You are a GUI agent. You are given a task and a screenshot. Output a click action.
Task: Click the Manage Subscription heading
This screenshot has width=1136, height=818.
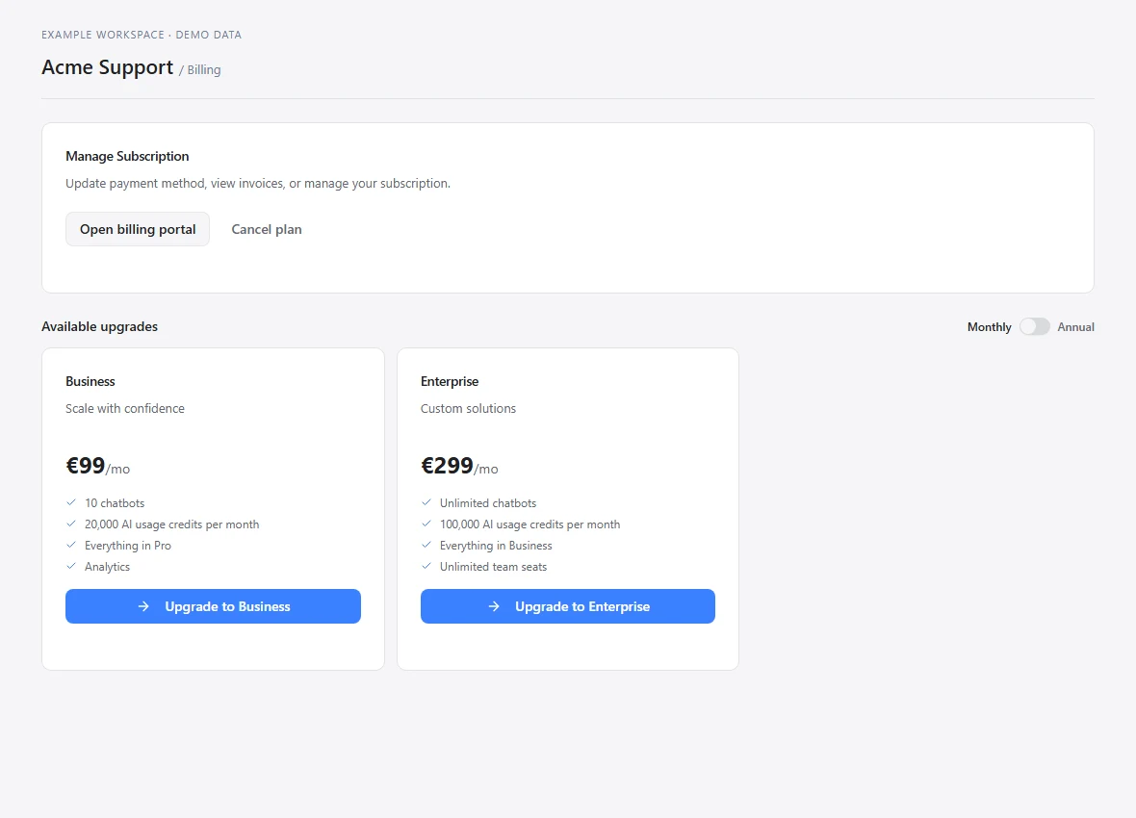coord(127,156)
